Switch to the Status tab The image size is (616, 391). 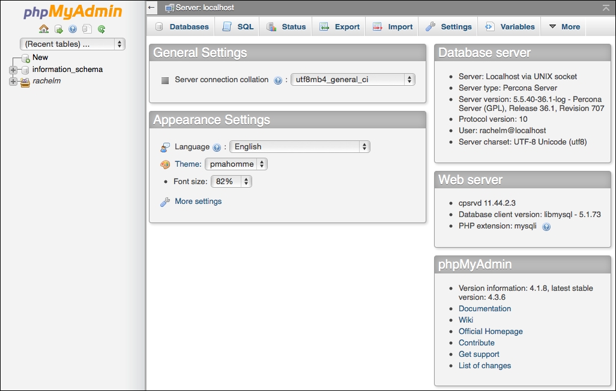pos(286,27)
